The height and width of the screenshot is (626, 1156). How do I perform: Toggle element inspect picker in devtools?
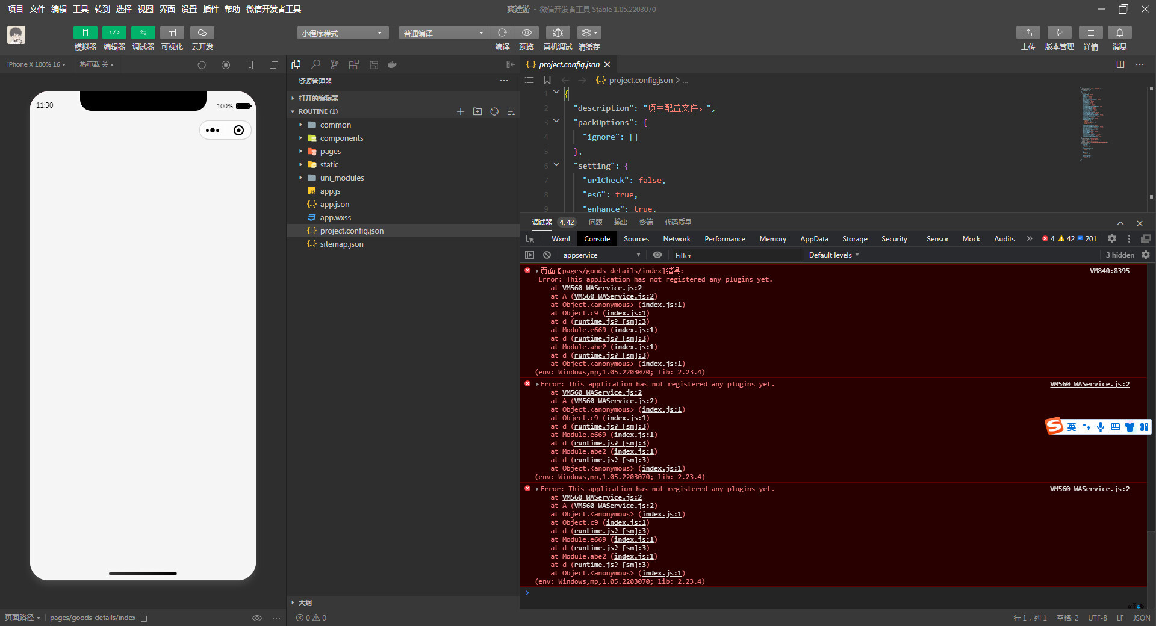[530, 239]
